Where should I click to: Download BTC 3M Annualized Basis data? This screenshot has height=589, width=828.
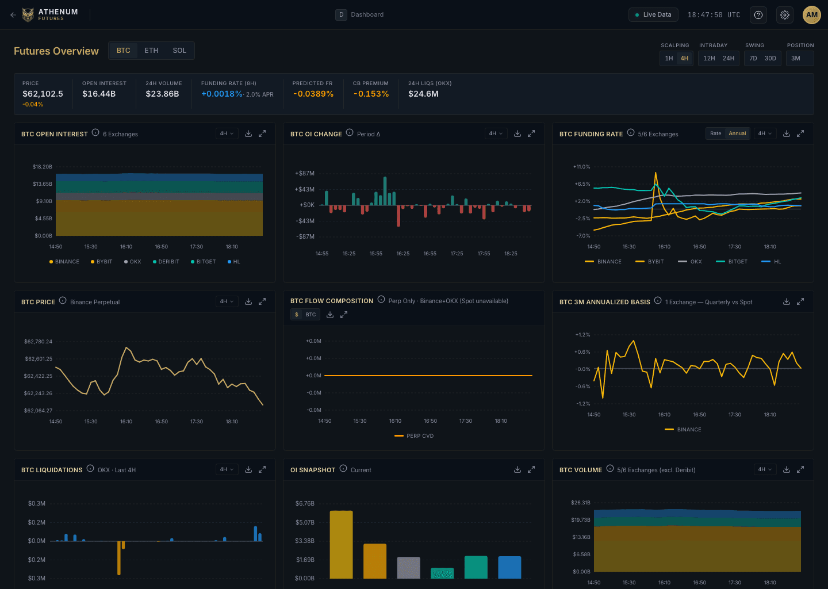click(787, 301)
